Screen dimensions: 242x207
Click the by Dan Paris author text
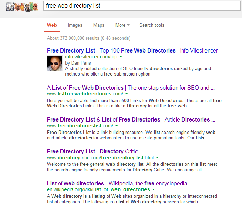(78, 63)
